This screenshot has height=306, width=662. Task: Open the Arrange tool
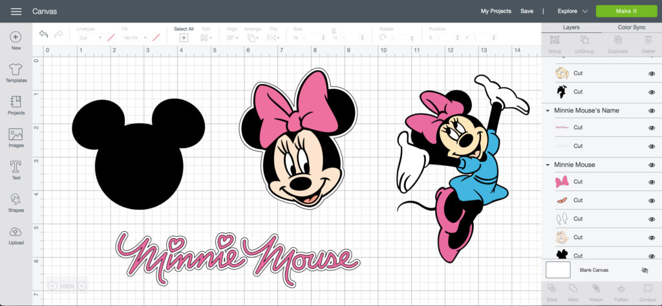pyautogui.click(x=253, y=37)
